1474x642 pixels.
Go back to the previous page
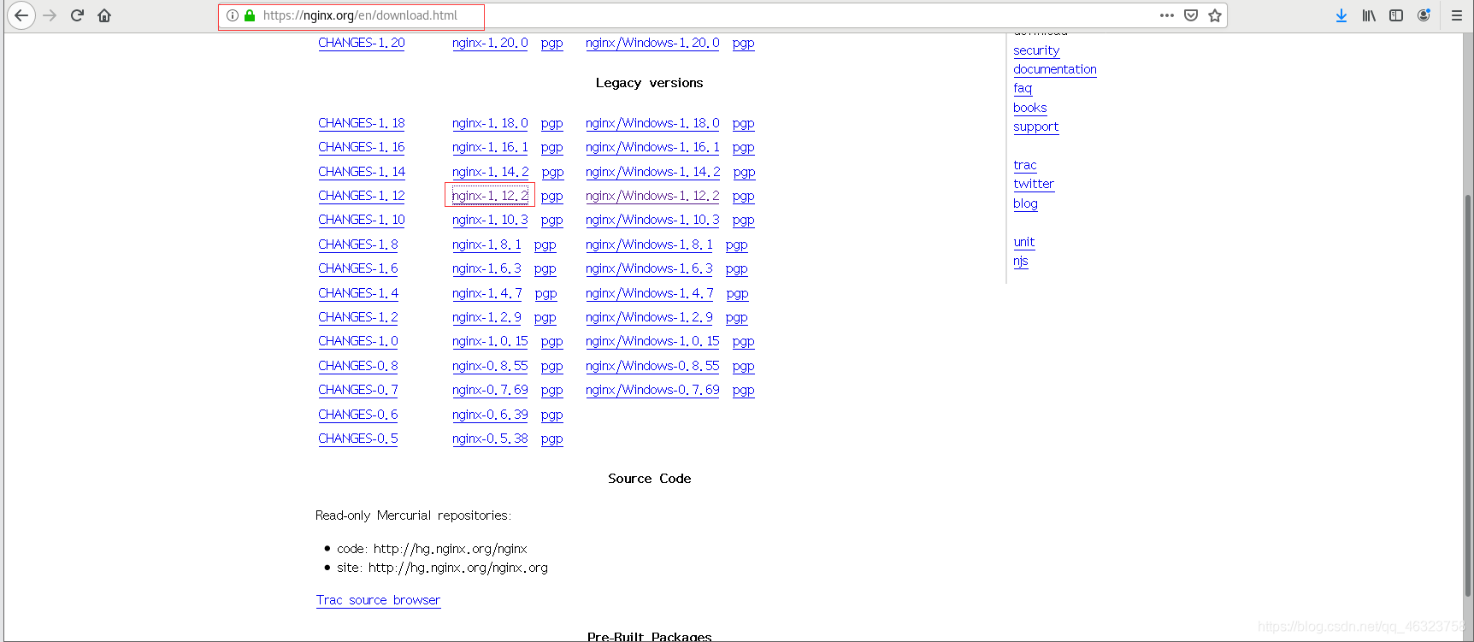point(21,15)
